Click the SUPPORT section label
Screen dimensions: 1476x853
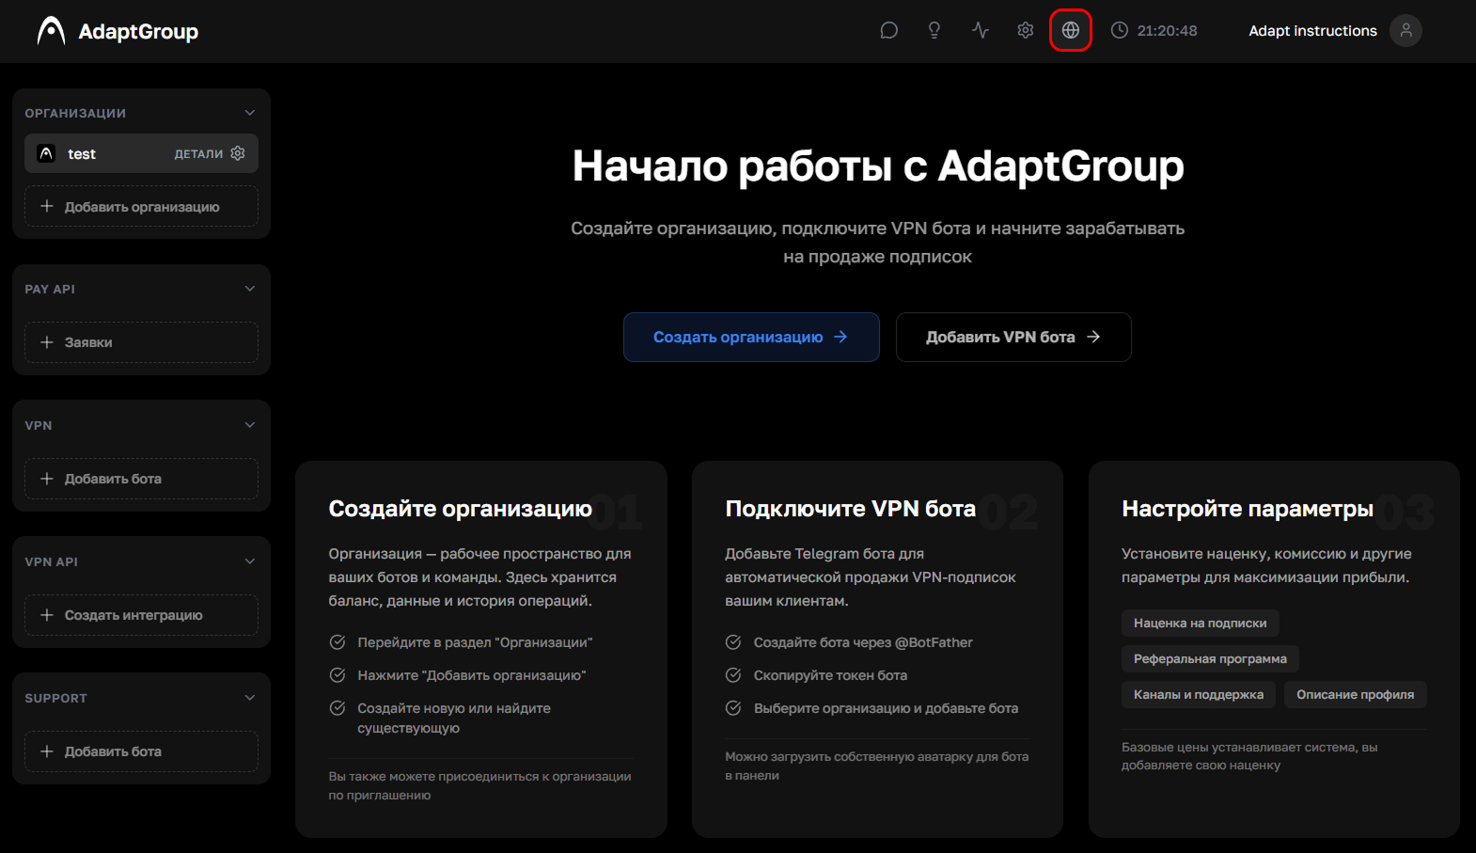coord(55,698)
